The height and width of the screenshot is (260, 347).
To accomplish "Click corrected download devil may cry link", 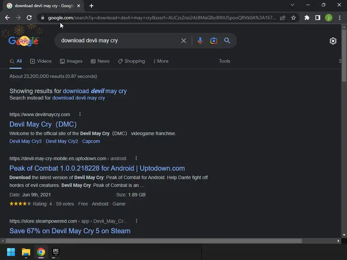I will click(95, 91).
